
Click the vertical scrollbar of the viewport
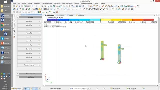159,50
